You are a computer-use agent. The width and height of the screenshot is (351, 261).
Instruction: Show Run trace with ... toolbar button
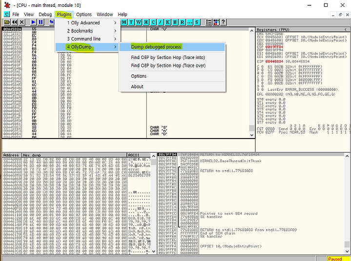click(x=190, y=22)
